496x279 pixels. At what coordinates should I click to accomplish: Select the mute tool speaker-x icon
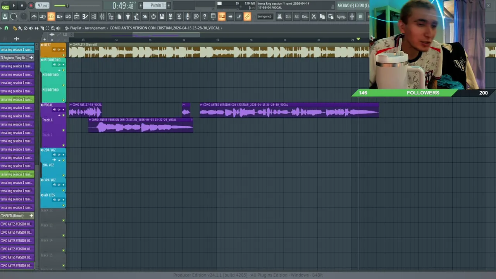click(x=31, y=28)
